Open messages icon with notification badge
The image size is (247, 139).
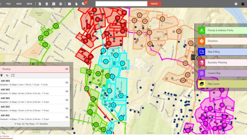83,4
